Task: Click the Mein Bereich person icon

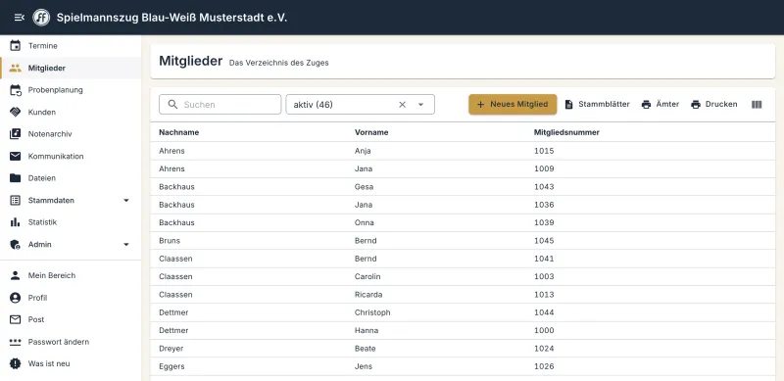Action: point(16,275)
